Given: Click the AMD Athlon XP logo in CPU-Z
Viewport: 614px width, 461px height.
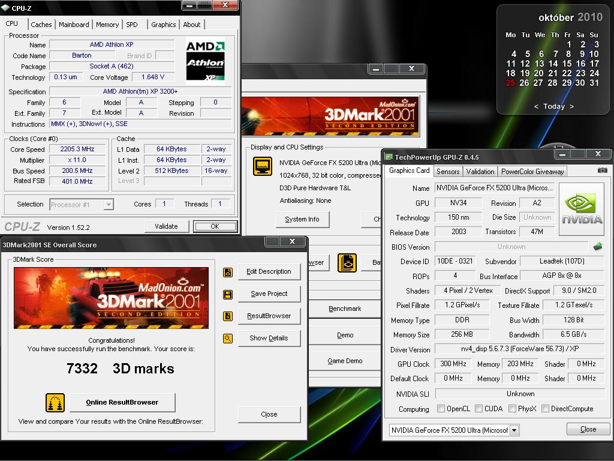Looking at the screenshot, I should pos(206,61).
